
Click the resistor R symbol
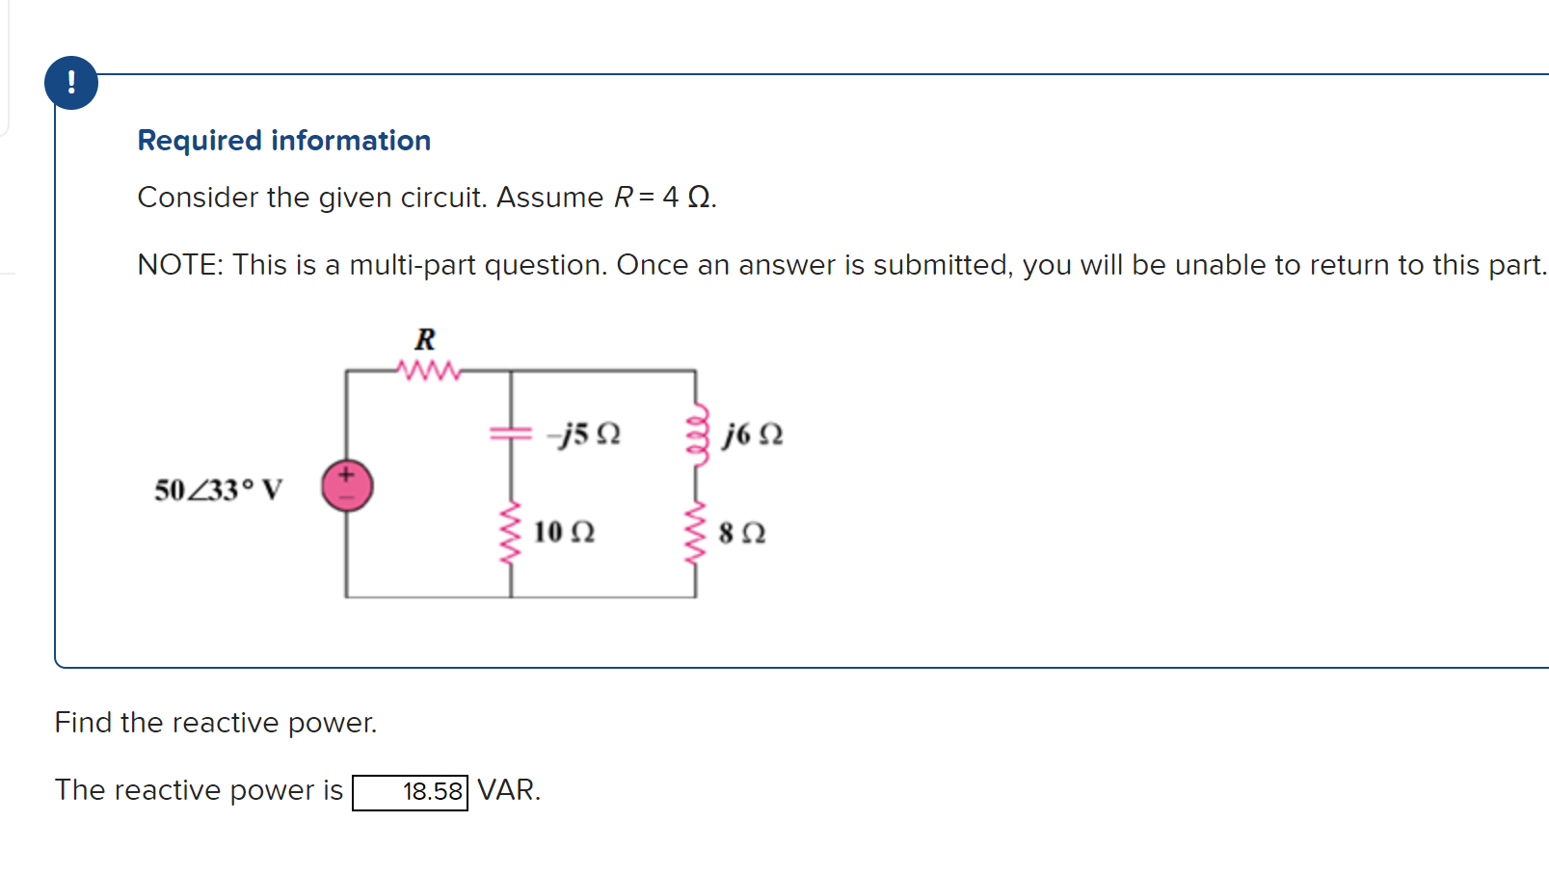[427, 371]
